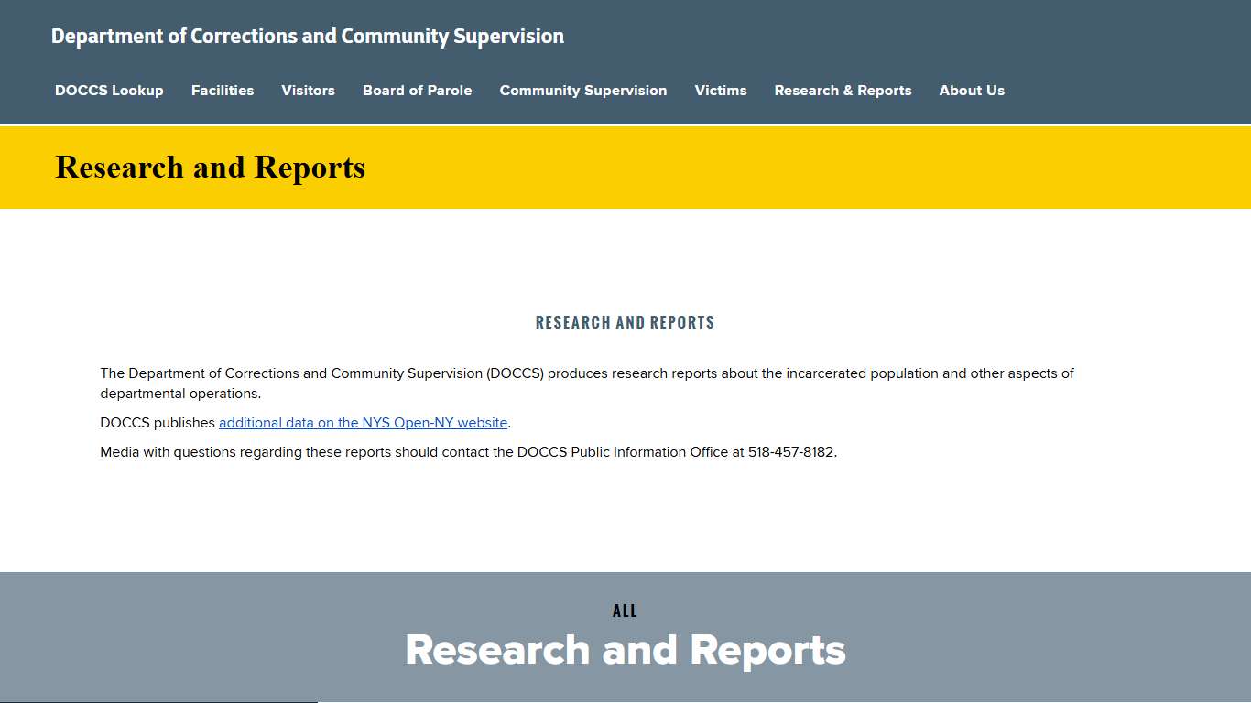Click the ALL label above Research and Reports
The width and height of the screenshot is (1251, 703).
coord(625,610)
